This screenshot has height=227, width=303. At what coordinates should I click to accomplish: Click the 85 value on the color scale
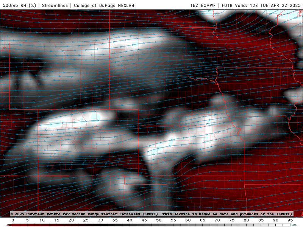261,220
